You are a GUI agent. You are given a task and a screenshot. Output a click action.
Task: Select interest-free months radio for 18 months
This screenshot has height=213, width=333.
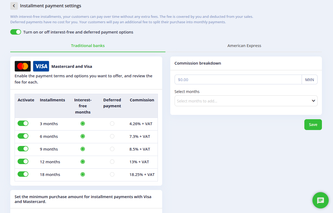tap(83, 174)
